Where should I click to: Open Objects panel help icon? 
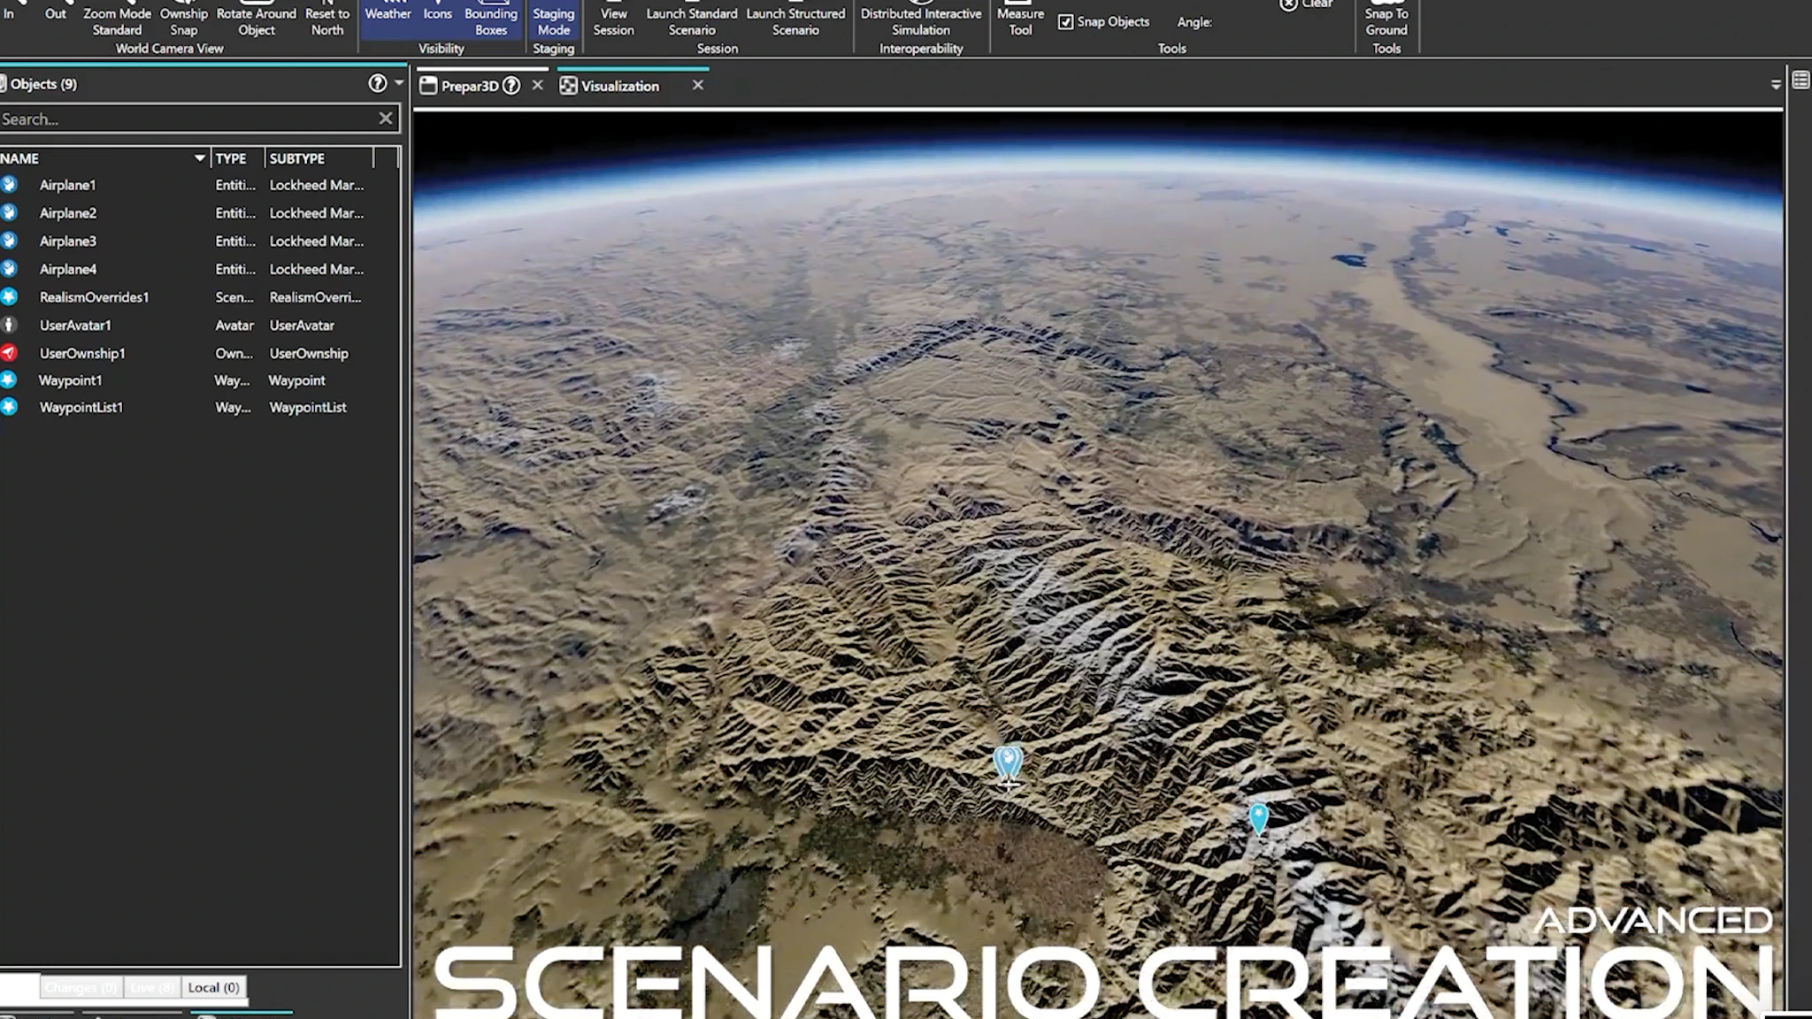tap(378, 83)
